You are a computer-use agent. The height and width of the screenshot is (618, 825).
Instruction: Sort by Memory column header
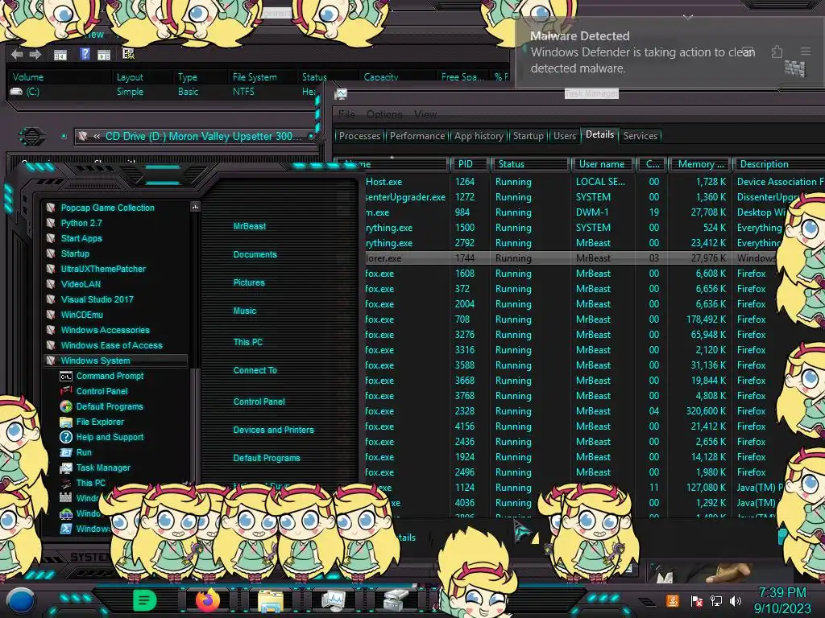700,164
